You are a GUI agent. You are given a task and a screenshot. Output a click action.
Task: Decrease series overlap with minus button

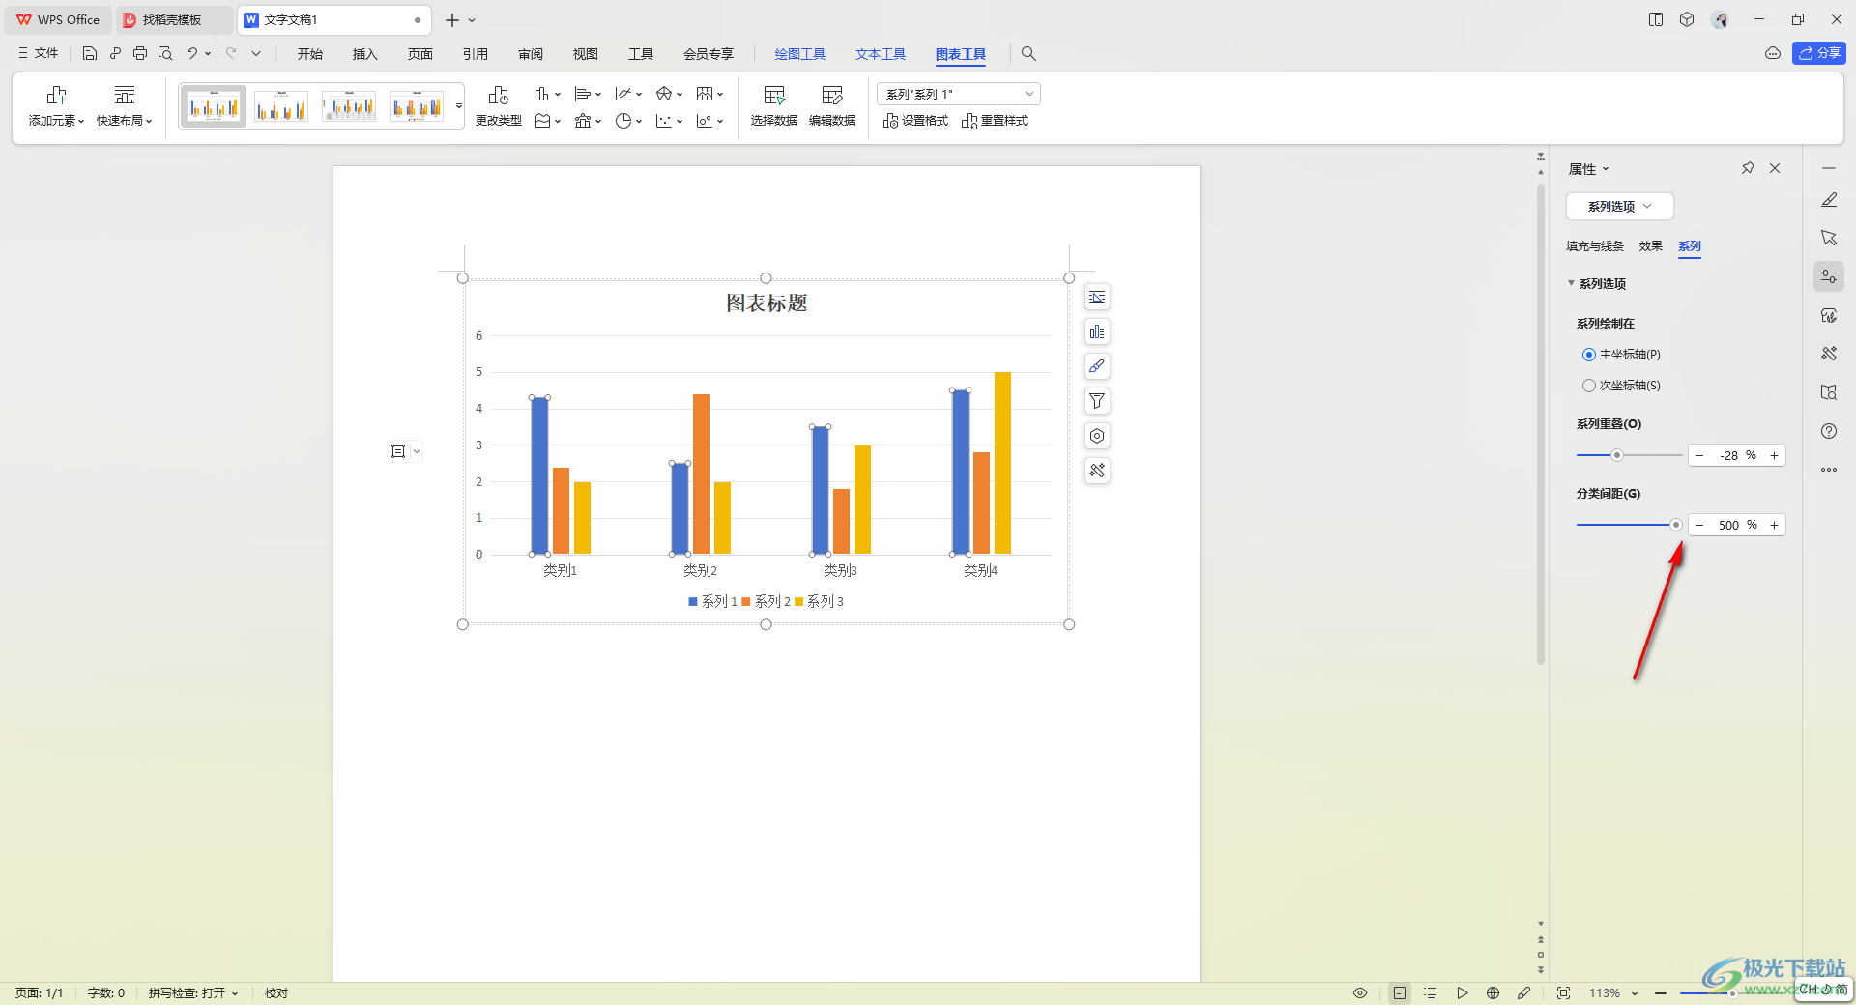coord(1699,455)
